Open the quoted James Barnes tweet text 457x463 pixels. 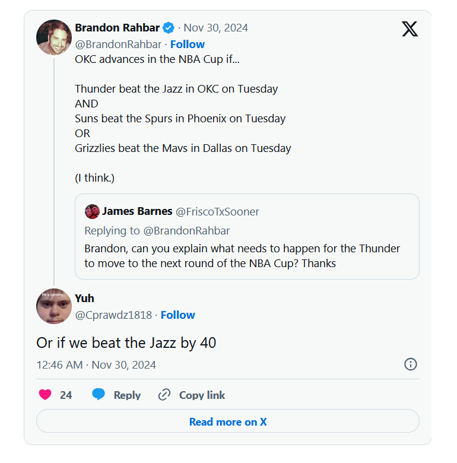point(242,256)
